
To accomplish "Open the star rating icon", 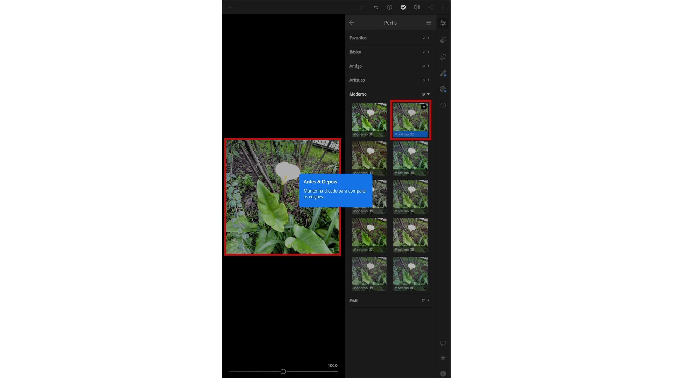I will pos(443,358).
